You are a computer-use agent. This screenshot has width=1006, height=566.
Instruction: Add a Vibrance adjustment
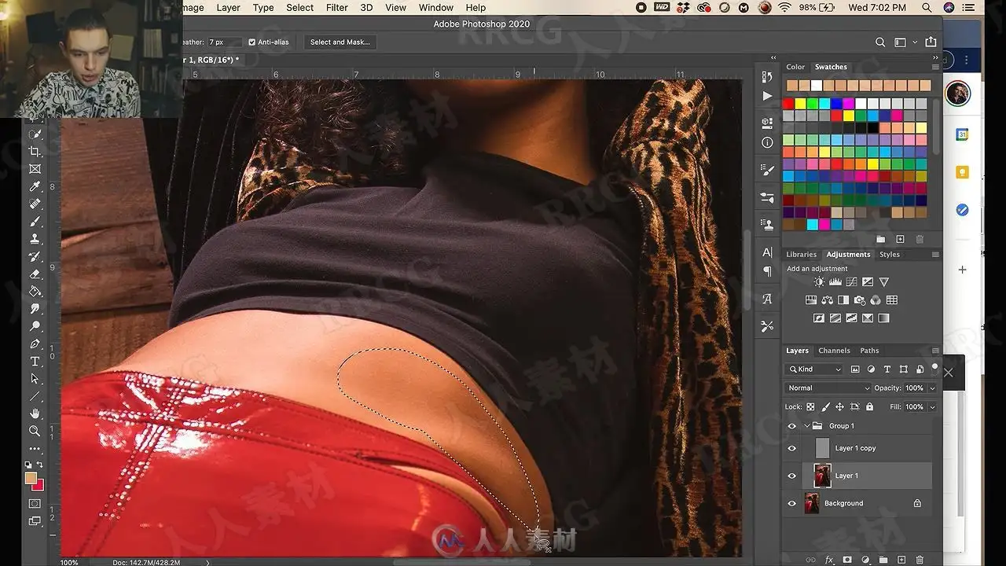[884, 281]
